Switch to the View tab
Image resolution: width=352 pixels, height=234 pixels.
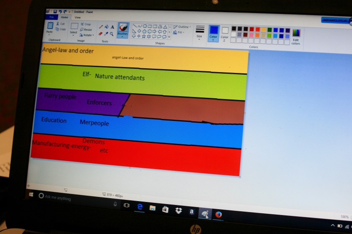click(x=77, y=18)
